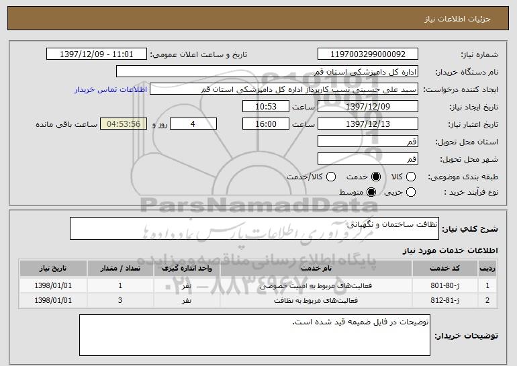Click the کد خدمت column header

coord(444,268)
